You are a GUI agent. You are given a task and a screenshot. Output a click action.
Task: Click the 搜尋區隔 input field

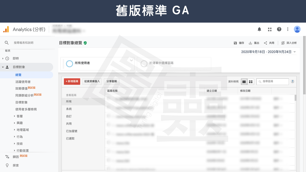[x=273, y=82]
